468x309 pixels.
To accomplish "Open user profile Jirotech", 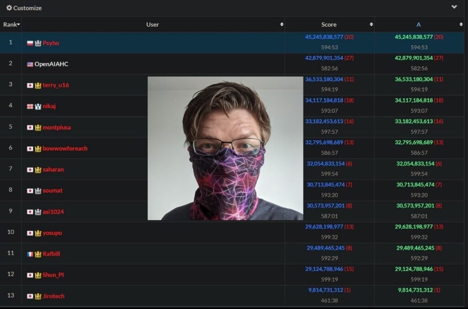I will pos(53,296).
